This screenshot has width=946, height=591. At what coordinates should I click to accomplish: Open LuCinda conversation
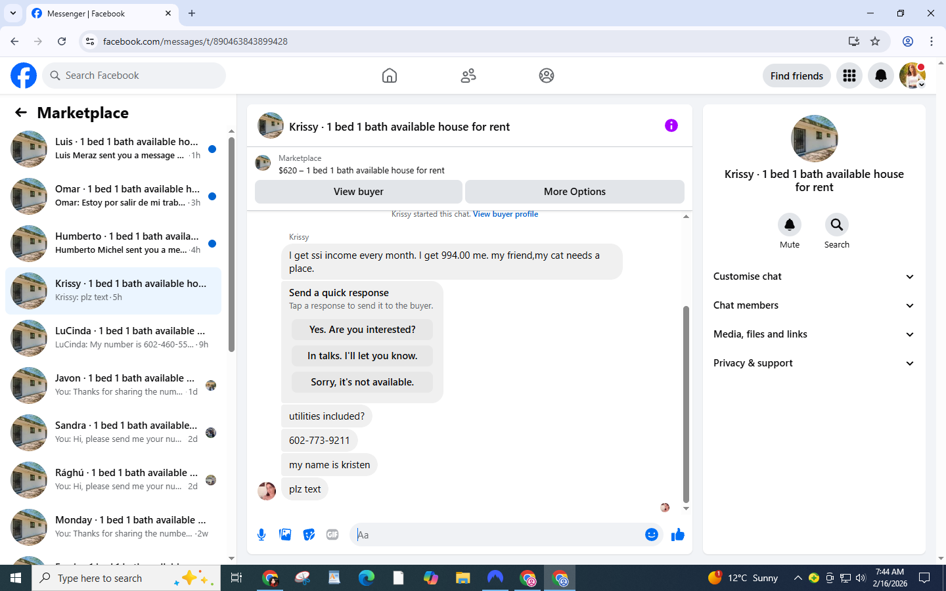pos(113,338)
